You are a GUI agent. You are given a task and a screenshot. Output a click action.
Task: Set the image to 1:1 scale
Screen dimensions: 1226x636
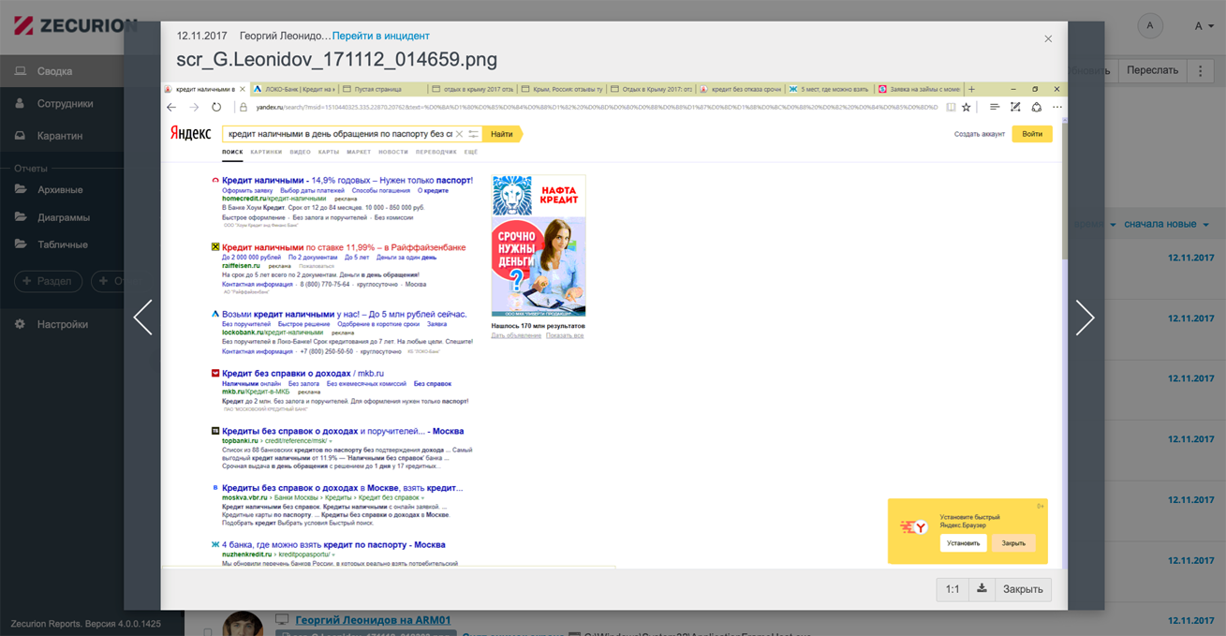[953, 589]
